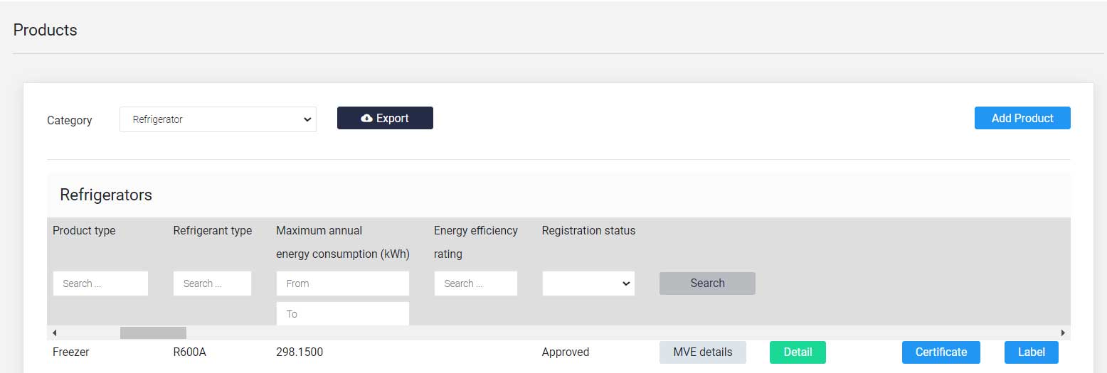Click the blue Label button
The width and height of the screenshot is (1107, 373).
coord(1032,352)
